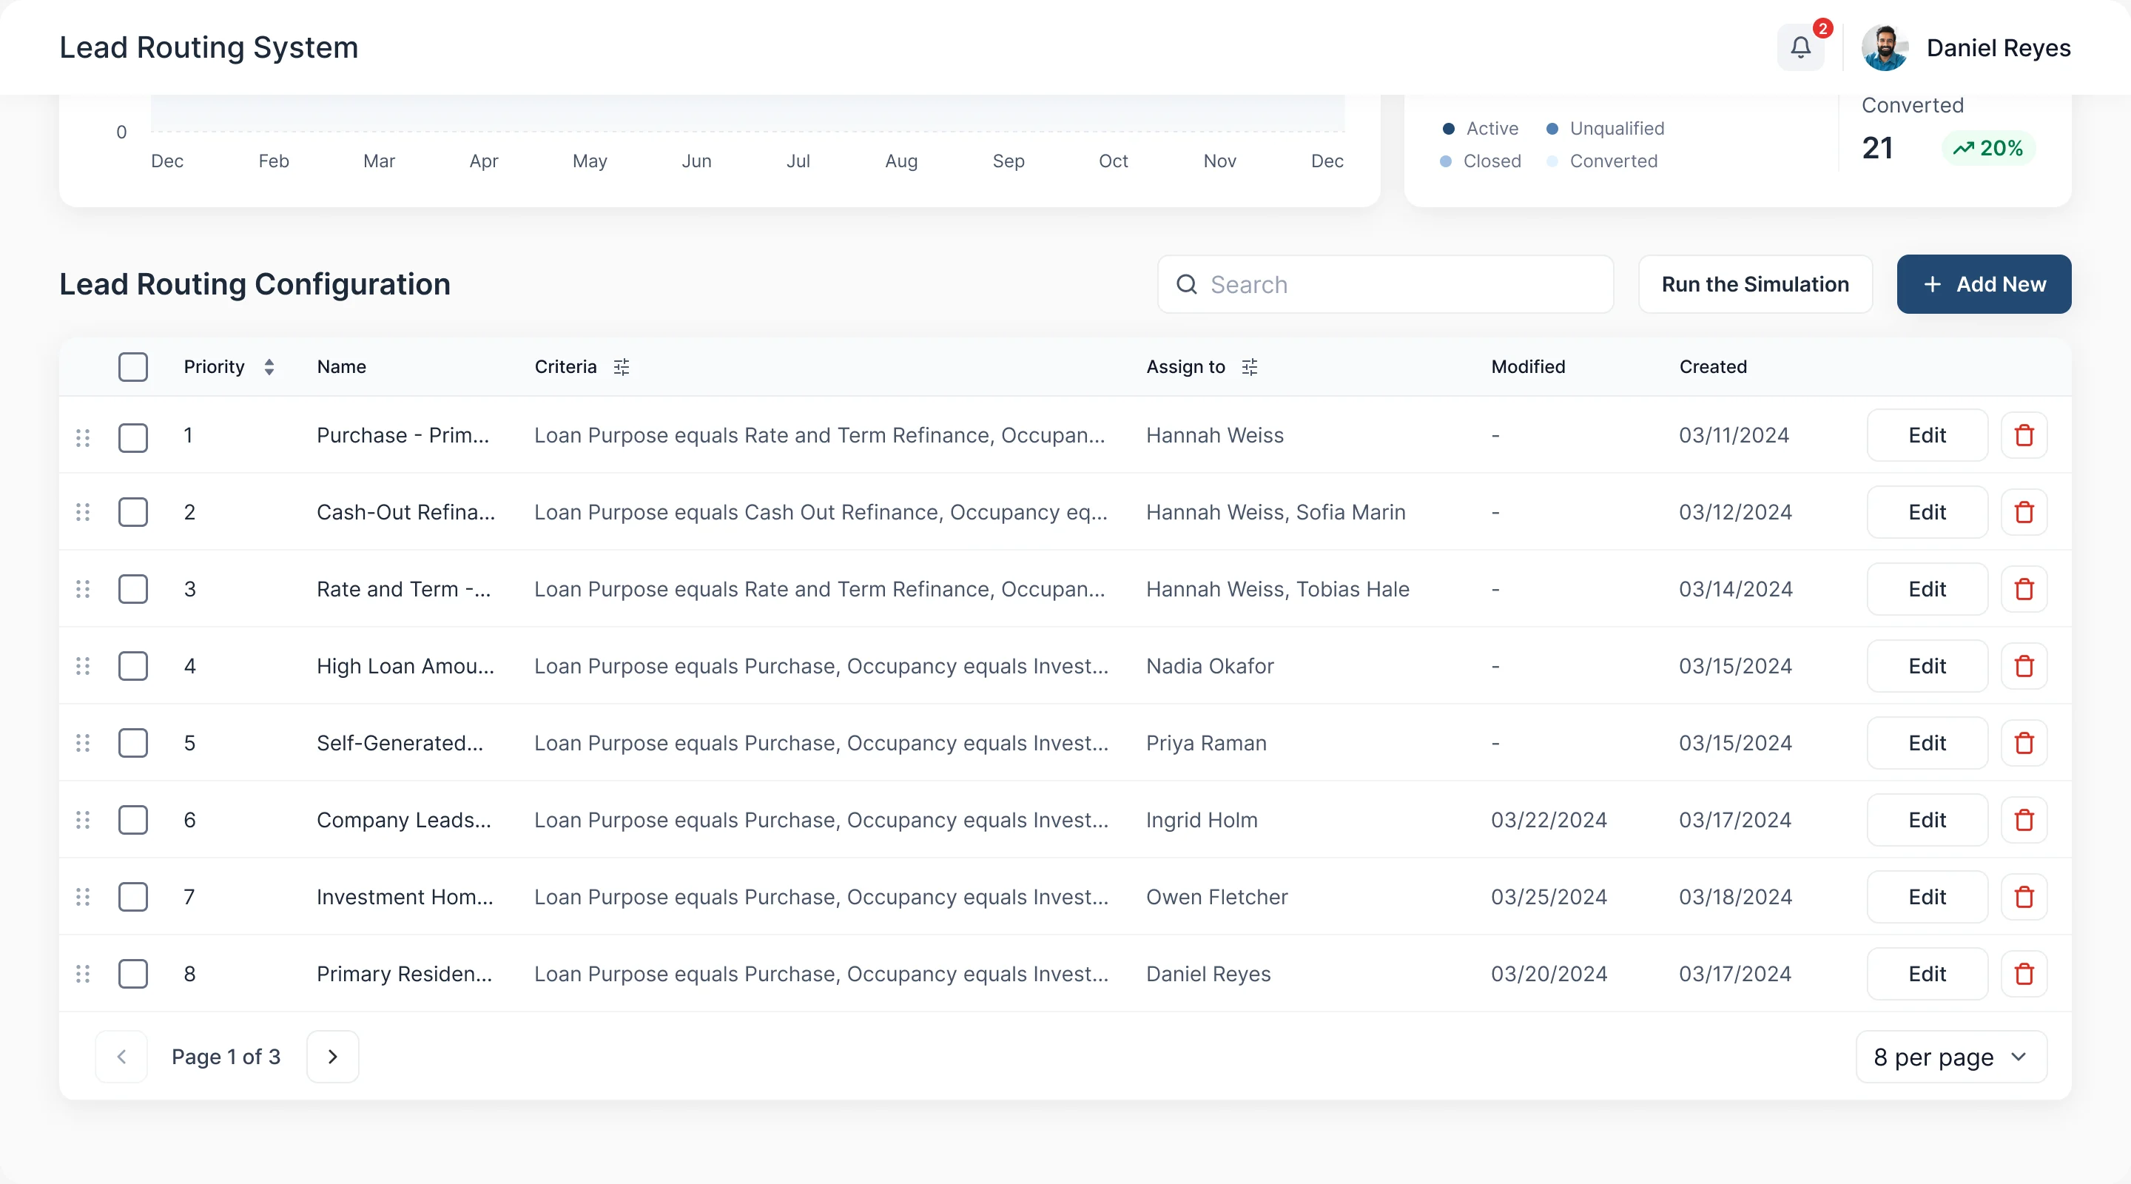Click the Priority sort arrows
The height and width of the screenshot is (1184, 2131).
269,367
